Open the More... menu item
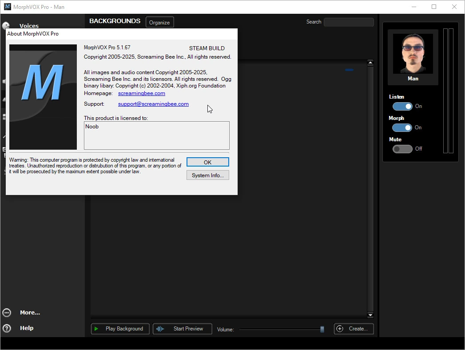The width and height of the screenshot is (465, 350). 30,313
